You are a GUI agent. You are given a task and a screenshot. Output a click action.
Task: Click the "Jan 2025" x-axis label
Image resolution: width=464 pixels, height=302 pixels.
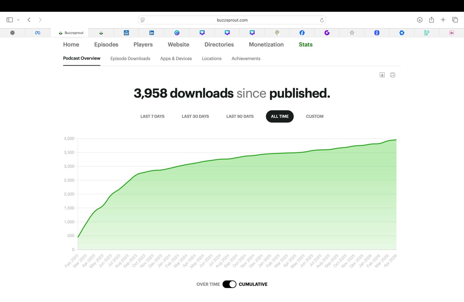coord(265,261)
